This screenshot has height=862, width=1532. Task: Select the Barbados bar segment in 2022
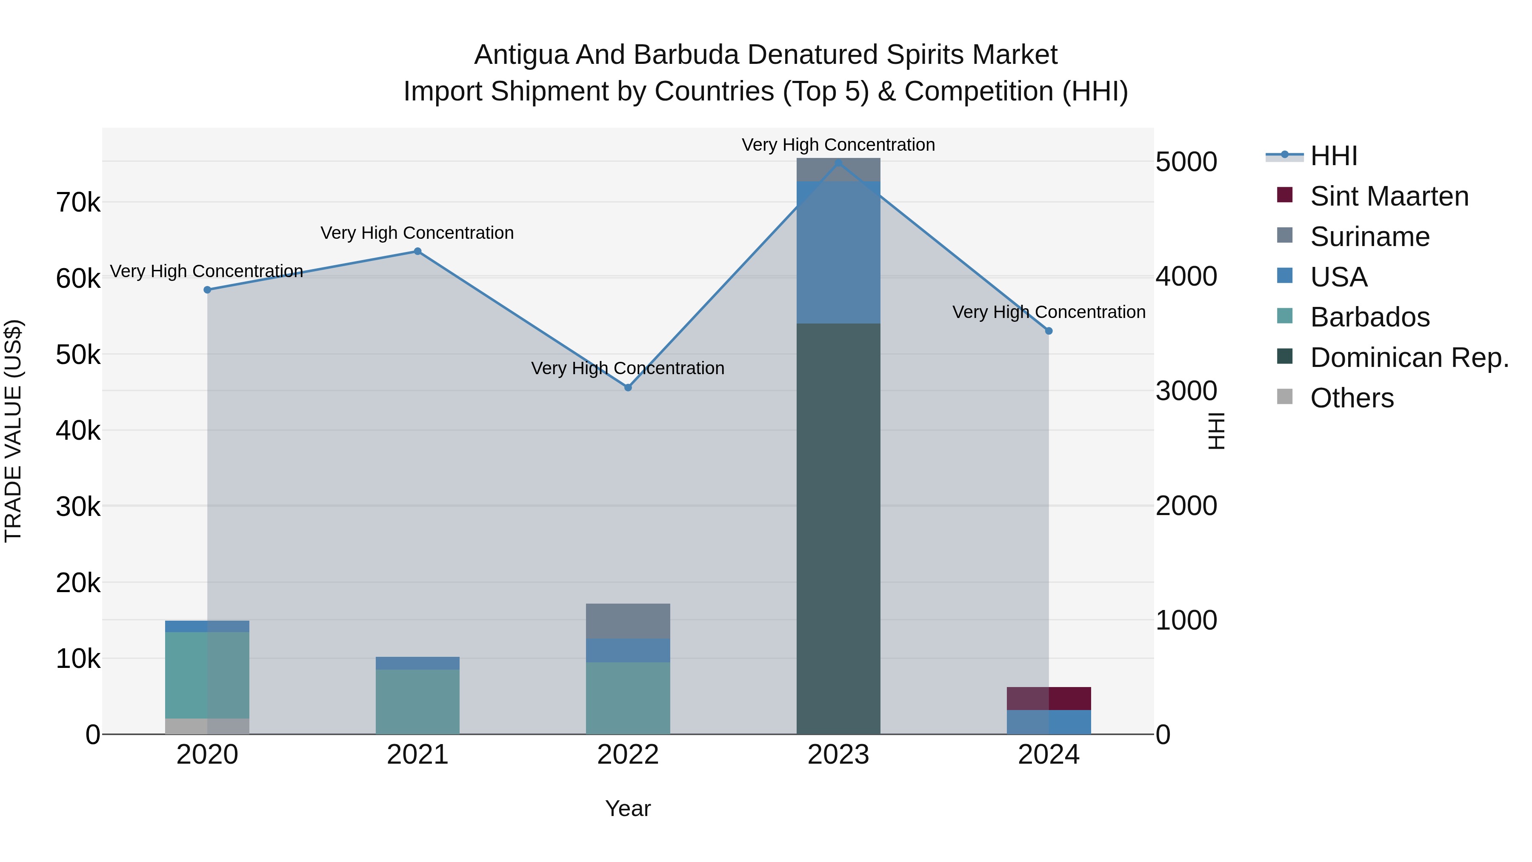(628, 699)
